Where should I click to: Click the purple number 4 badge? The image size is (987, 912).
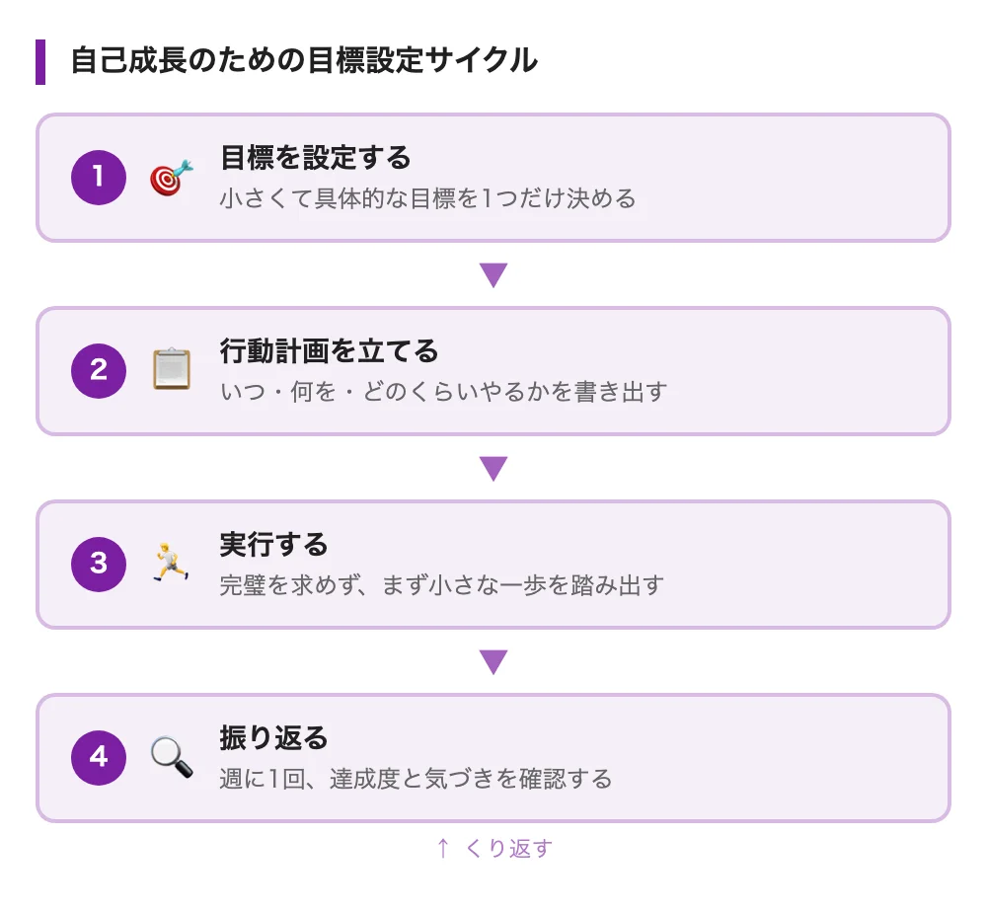click(x=99, y=758)
